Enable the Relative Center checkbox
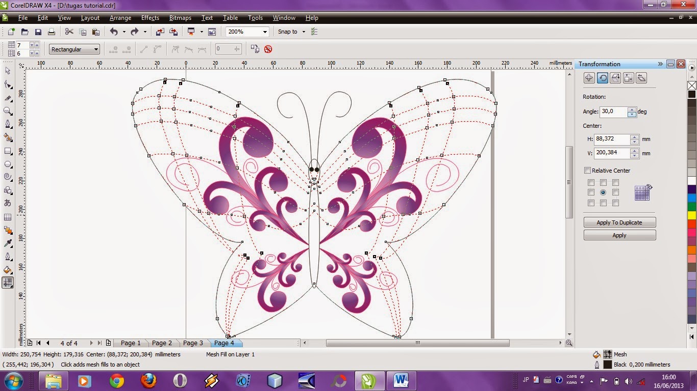Viewport: 697px width, 391px height. point(587,171)
